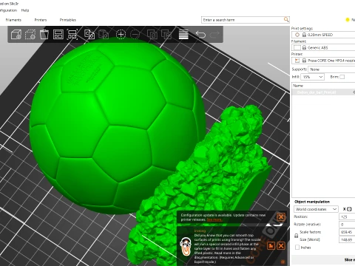Click the search term input field
The image size is (355, 266).
point(243,20)
